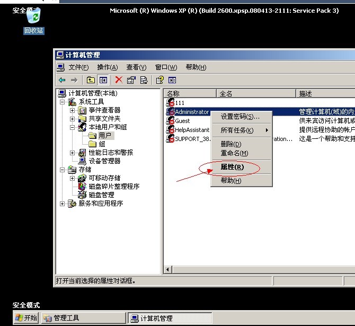Select the Administrator row in the user list
Screen dimensions: 355x326
(260, 112)
